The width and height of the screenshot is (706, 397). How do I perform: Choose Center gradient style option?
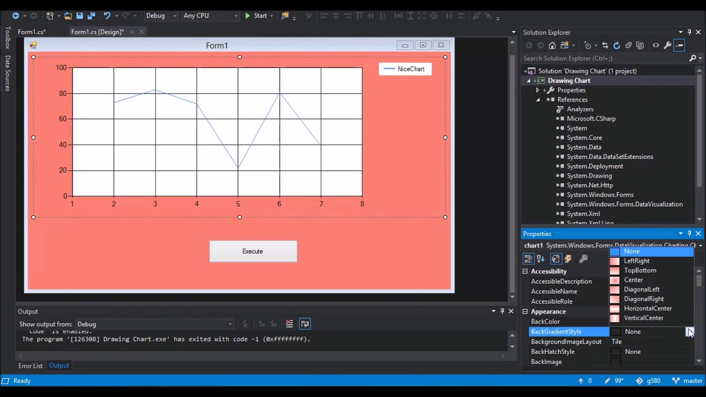[x=651, y=280]
